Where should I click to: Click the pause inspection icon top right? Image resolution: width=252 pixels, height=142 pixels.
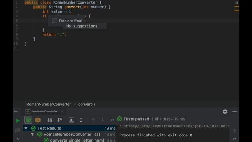tap(237, 3)
